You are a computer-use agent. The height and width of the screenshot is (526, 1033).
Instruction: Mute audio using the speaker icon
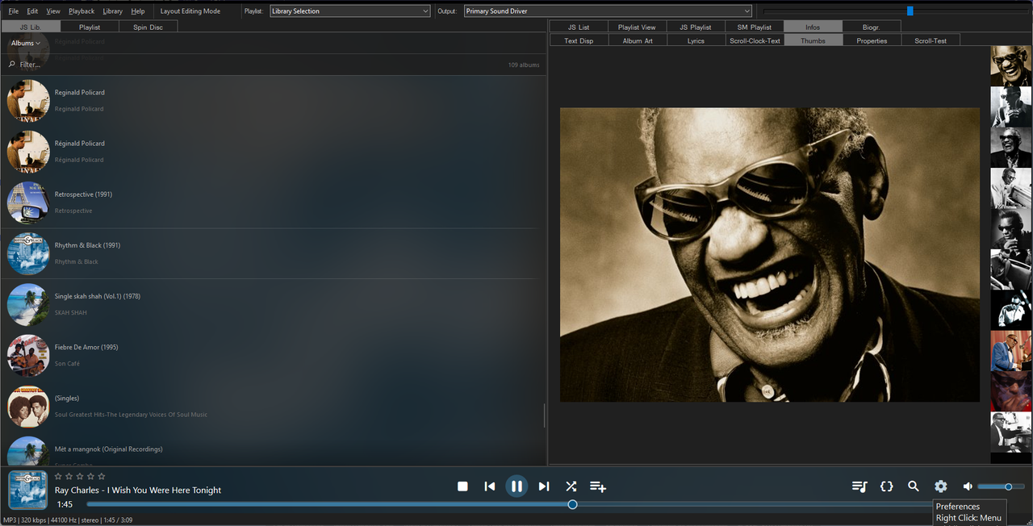pos(968,486)
